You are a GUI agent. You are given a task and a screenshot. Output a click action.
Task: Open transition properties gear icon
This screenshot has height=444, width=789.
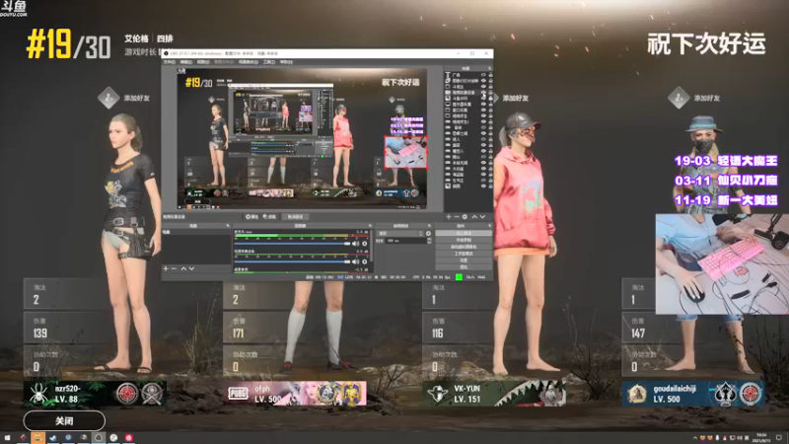(428, 233)
